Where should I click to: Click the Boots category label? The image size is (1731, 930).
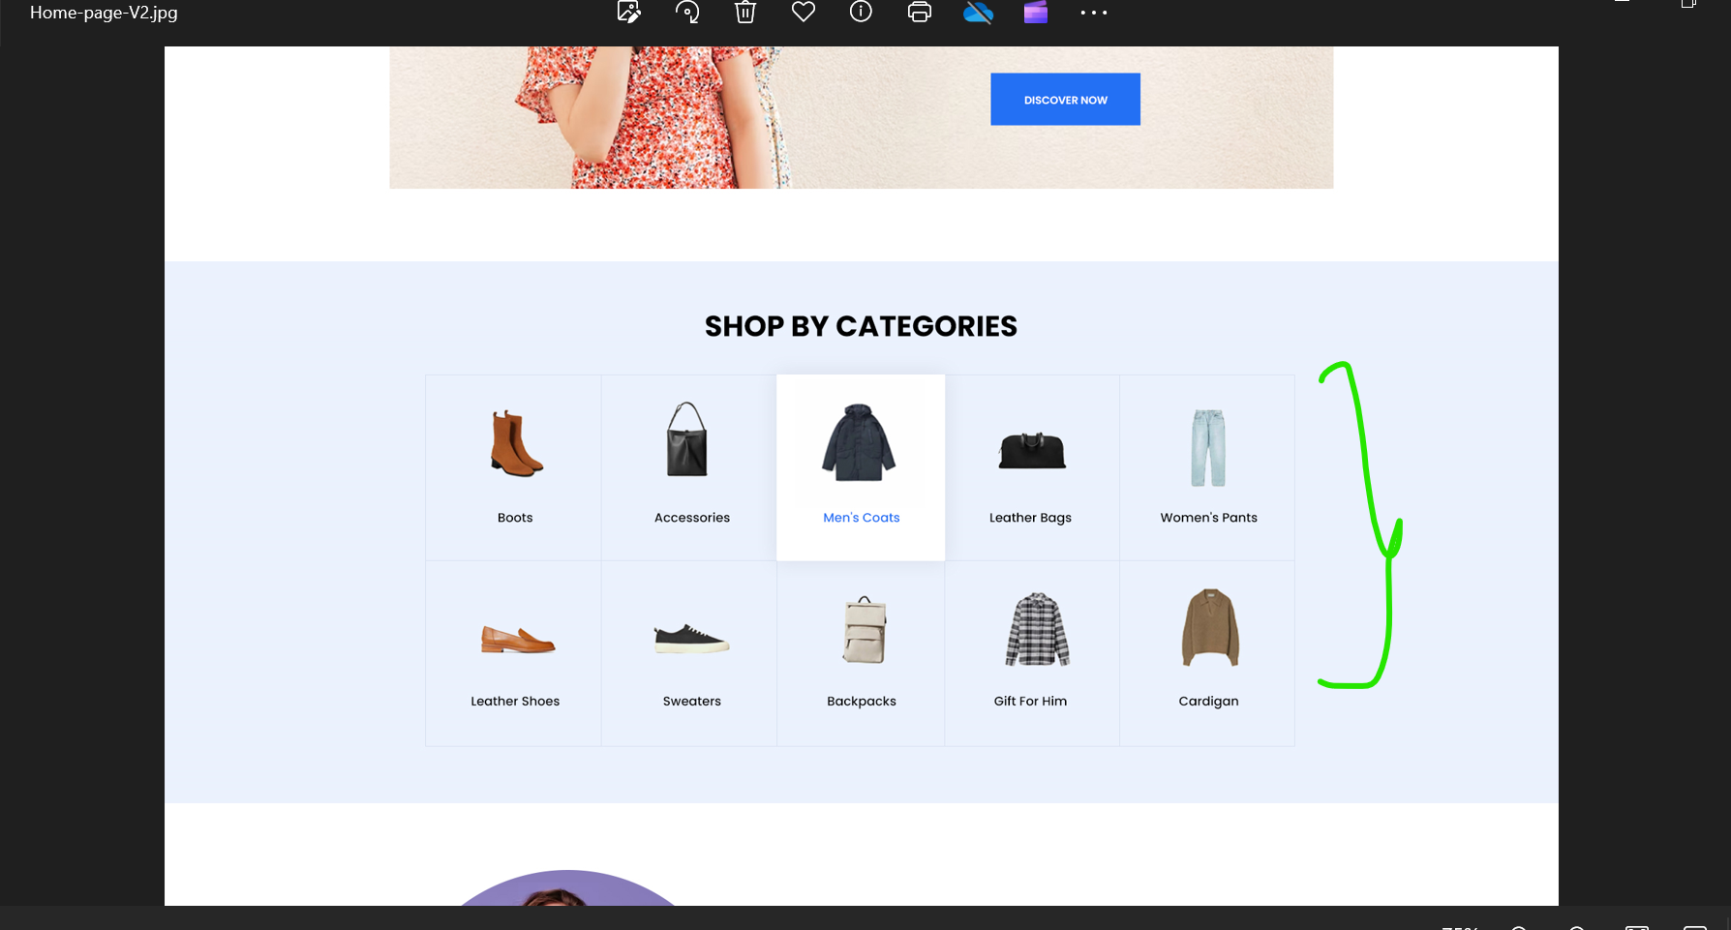point(515,518)
